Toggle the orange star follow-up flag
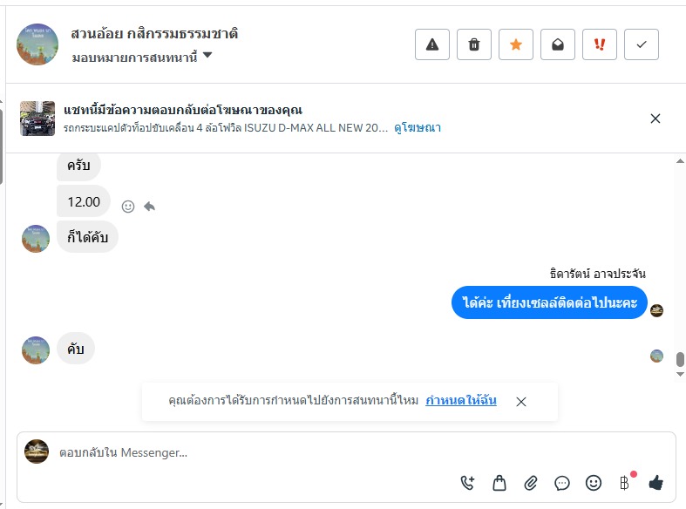 tap(516, 44)
